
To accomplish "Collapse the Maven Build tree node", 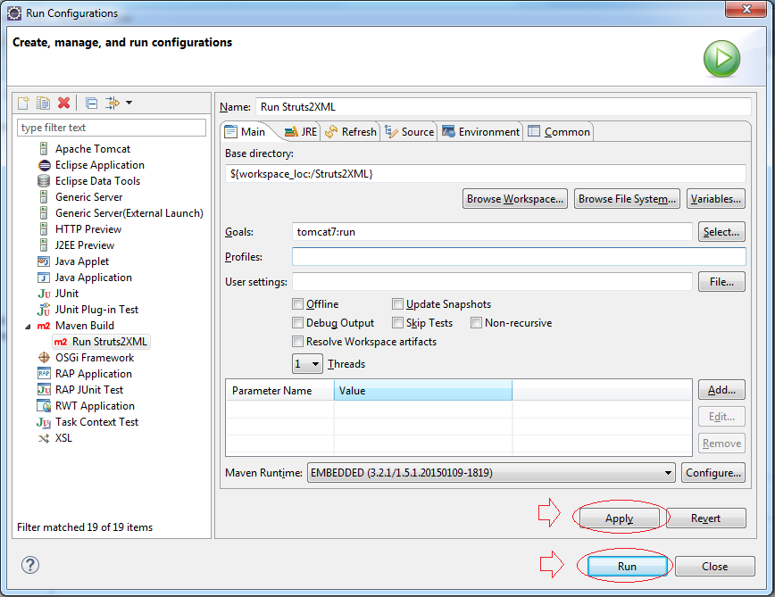I will point(28,327).
